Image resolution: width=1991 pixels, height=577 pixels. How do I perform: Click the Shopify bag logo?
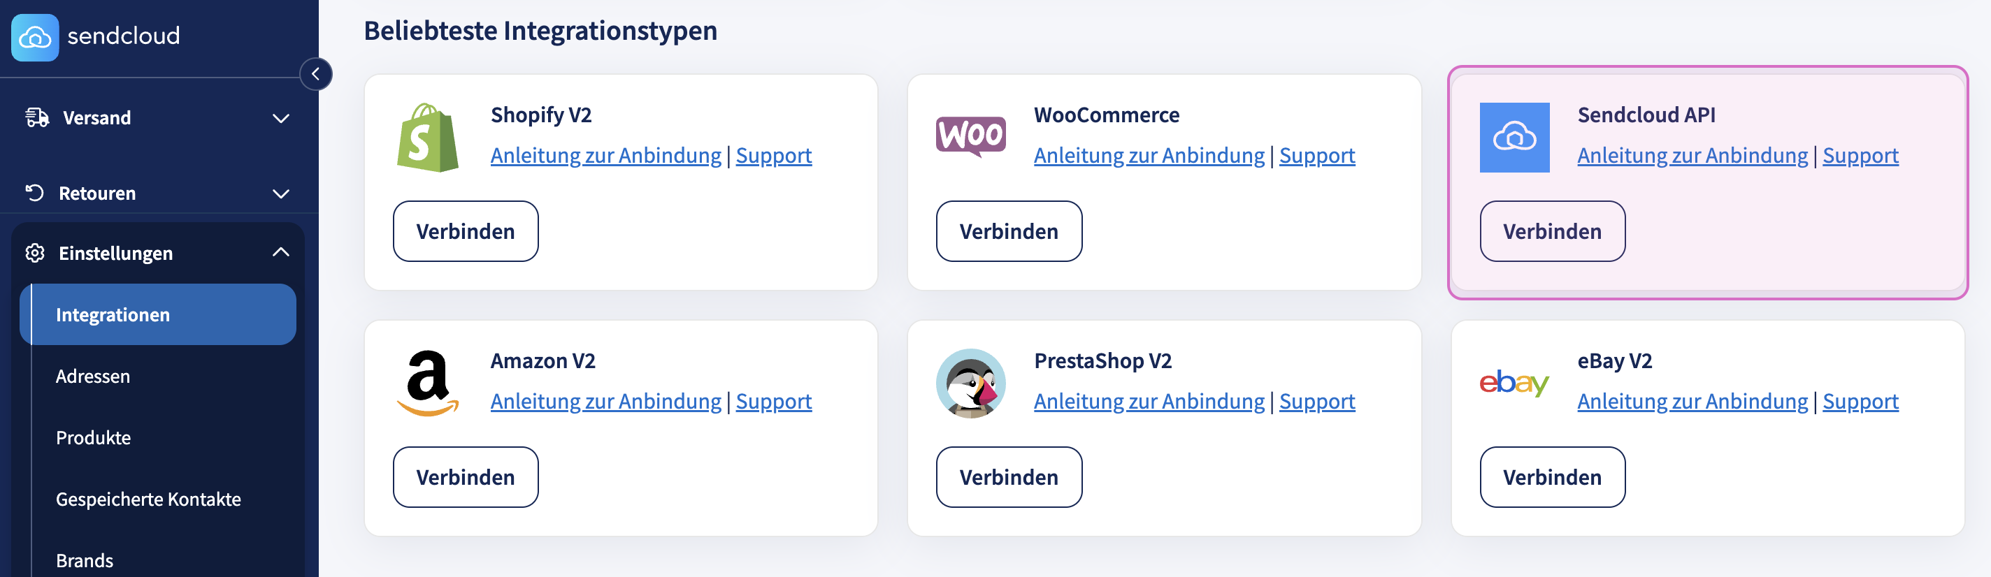427,138
